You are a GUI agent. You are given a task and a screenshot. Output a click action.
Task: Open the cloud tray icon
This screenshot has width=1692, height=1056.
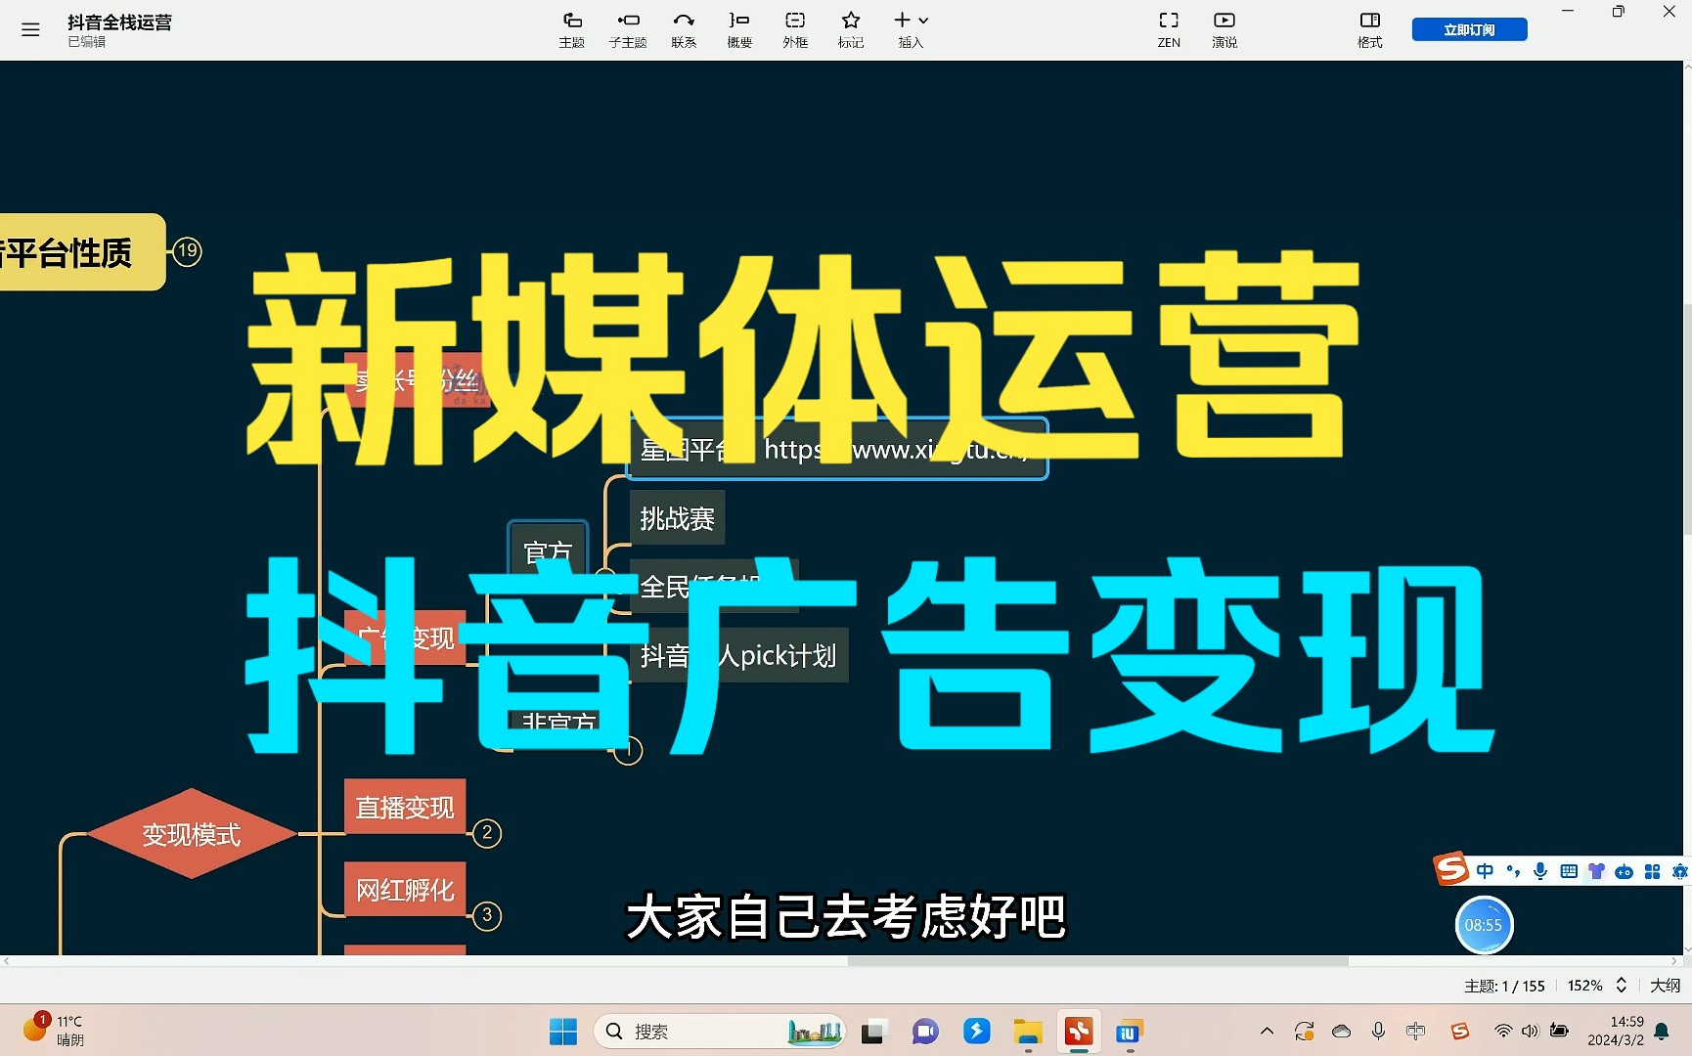point(1342,1031)
